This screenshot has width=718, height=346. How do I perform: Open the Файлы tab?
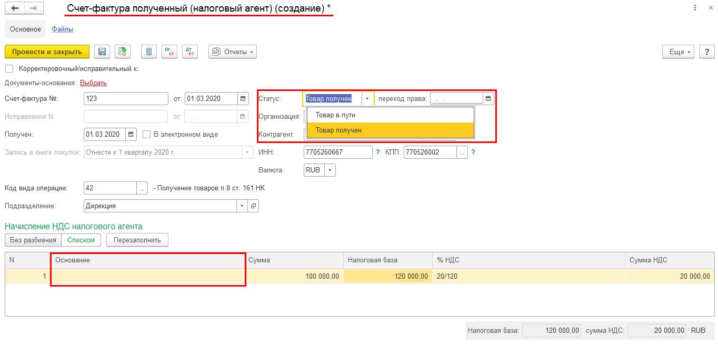tap(62, 29)
